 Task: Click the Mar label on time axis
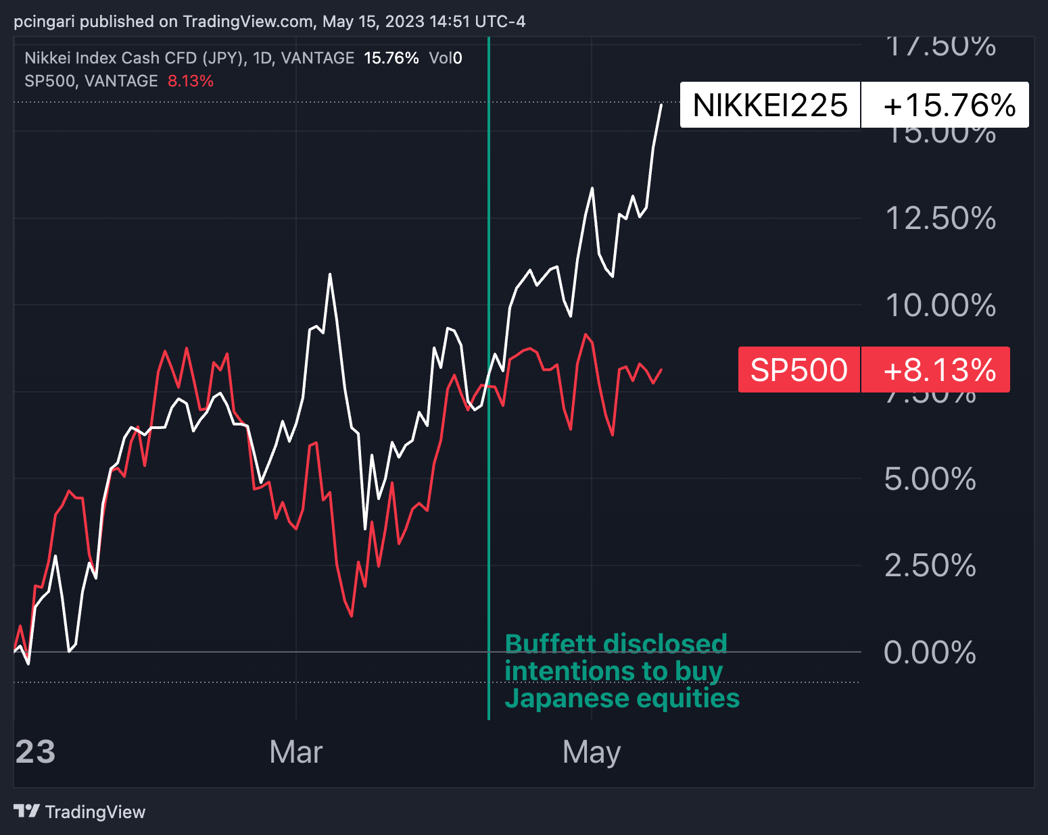296,752
